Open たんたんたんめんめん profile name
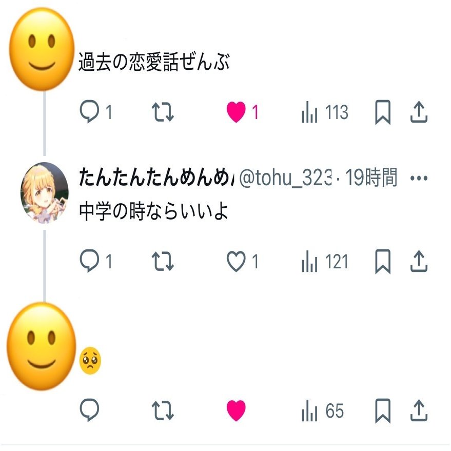This screenshot has width=451, height=451. (157, 177)
